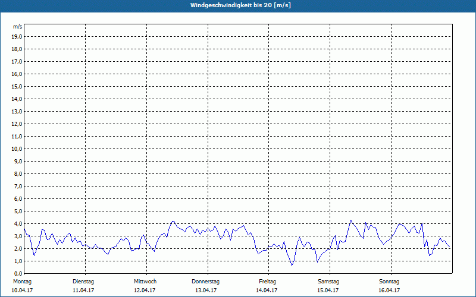The image size is (476, 297).
Task: Click the 5,0 y-axis label
Action: pyautogui.click(x=17, y=211)
